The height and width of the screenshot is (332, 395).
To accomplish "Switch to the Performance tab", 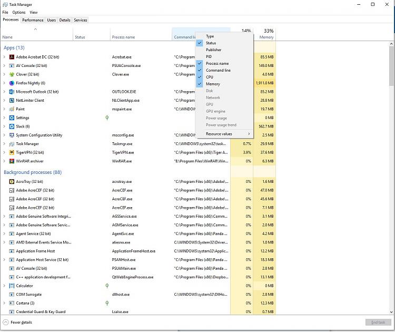I will (x=33, y=20).
